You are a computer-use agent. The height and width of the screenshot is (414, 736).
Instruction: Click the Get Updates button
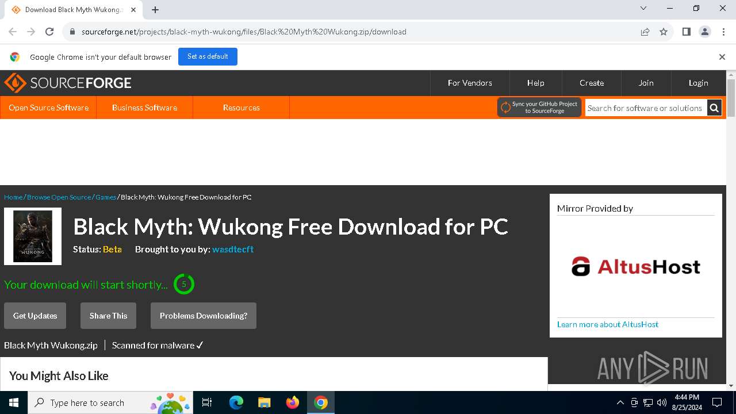pos(35,316)
